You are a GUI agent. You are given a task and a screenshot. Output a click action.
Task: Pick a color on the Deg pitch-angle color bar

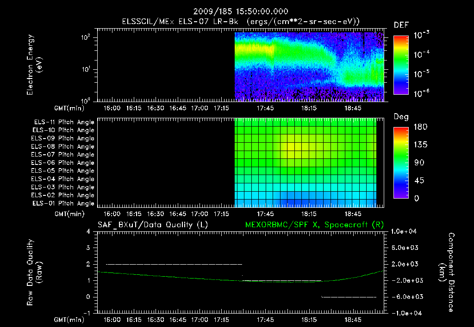coord(401,163)
